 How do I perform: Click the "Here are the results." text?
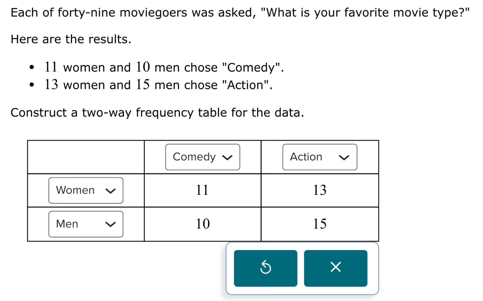pyautogui.click(x=71, y=39)
